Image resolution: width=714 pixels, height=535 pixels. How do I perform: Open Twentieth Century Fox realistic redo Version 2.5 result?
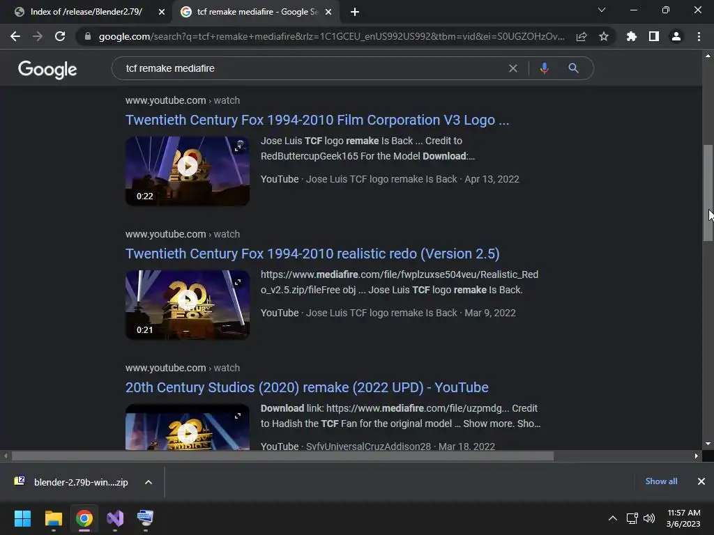pyautogui.click(x=312, y=254)
